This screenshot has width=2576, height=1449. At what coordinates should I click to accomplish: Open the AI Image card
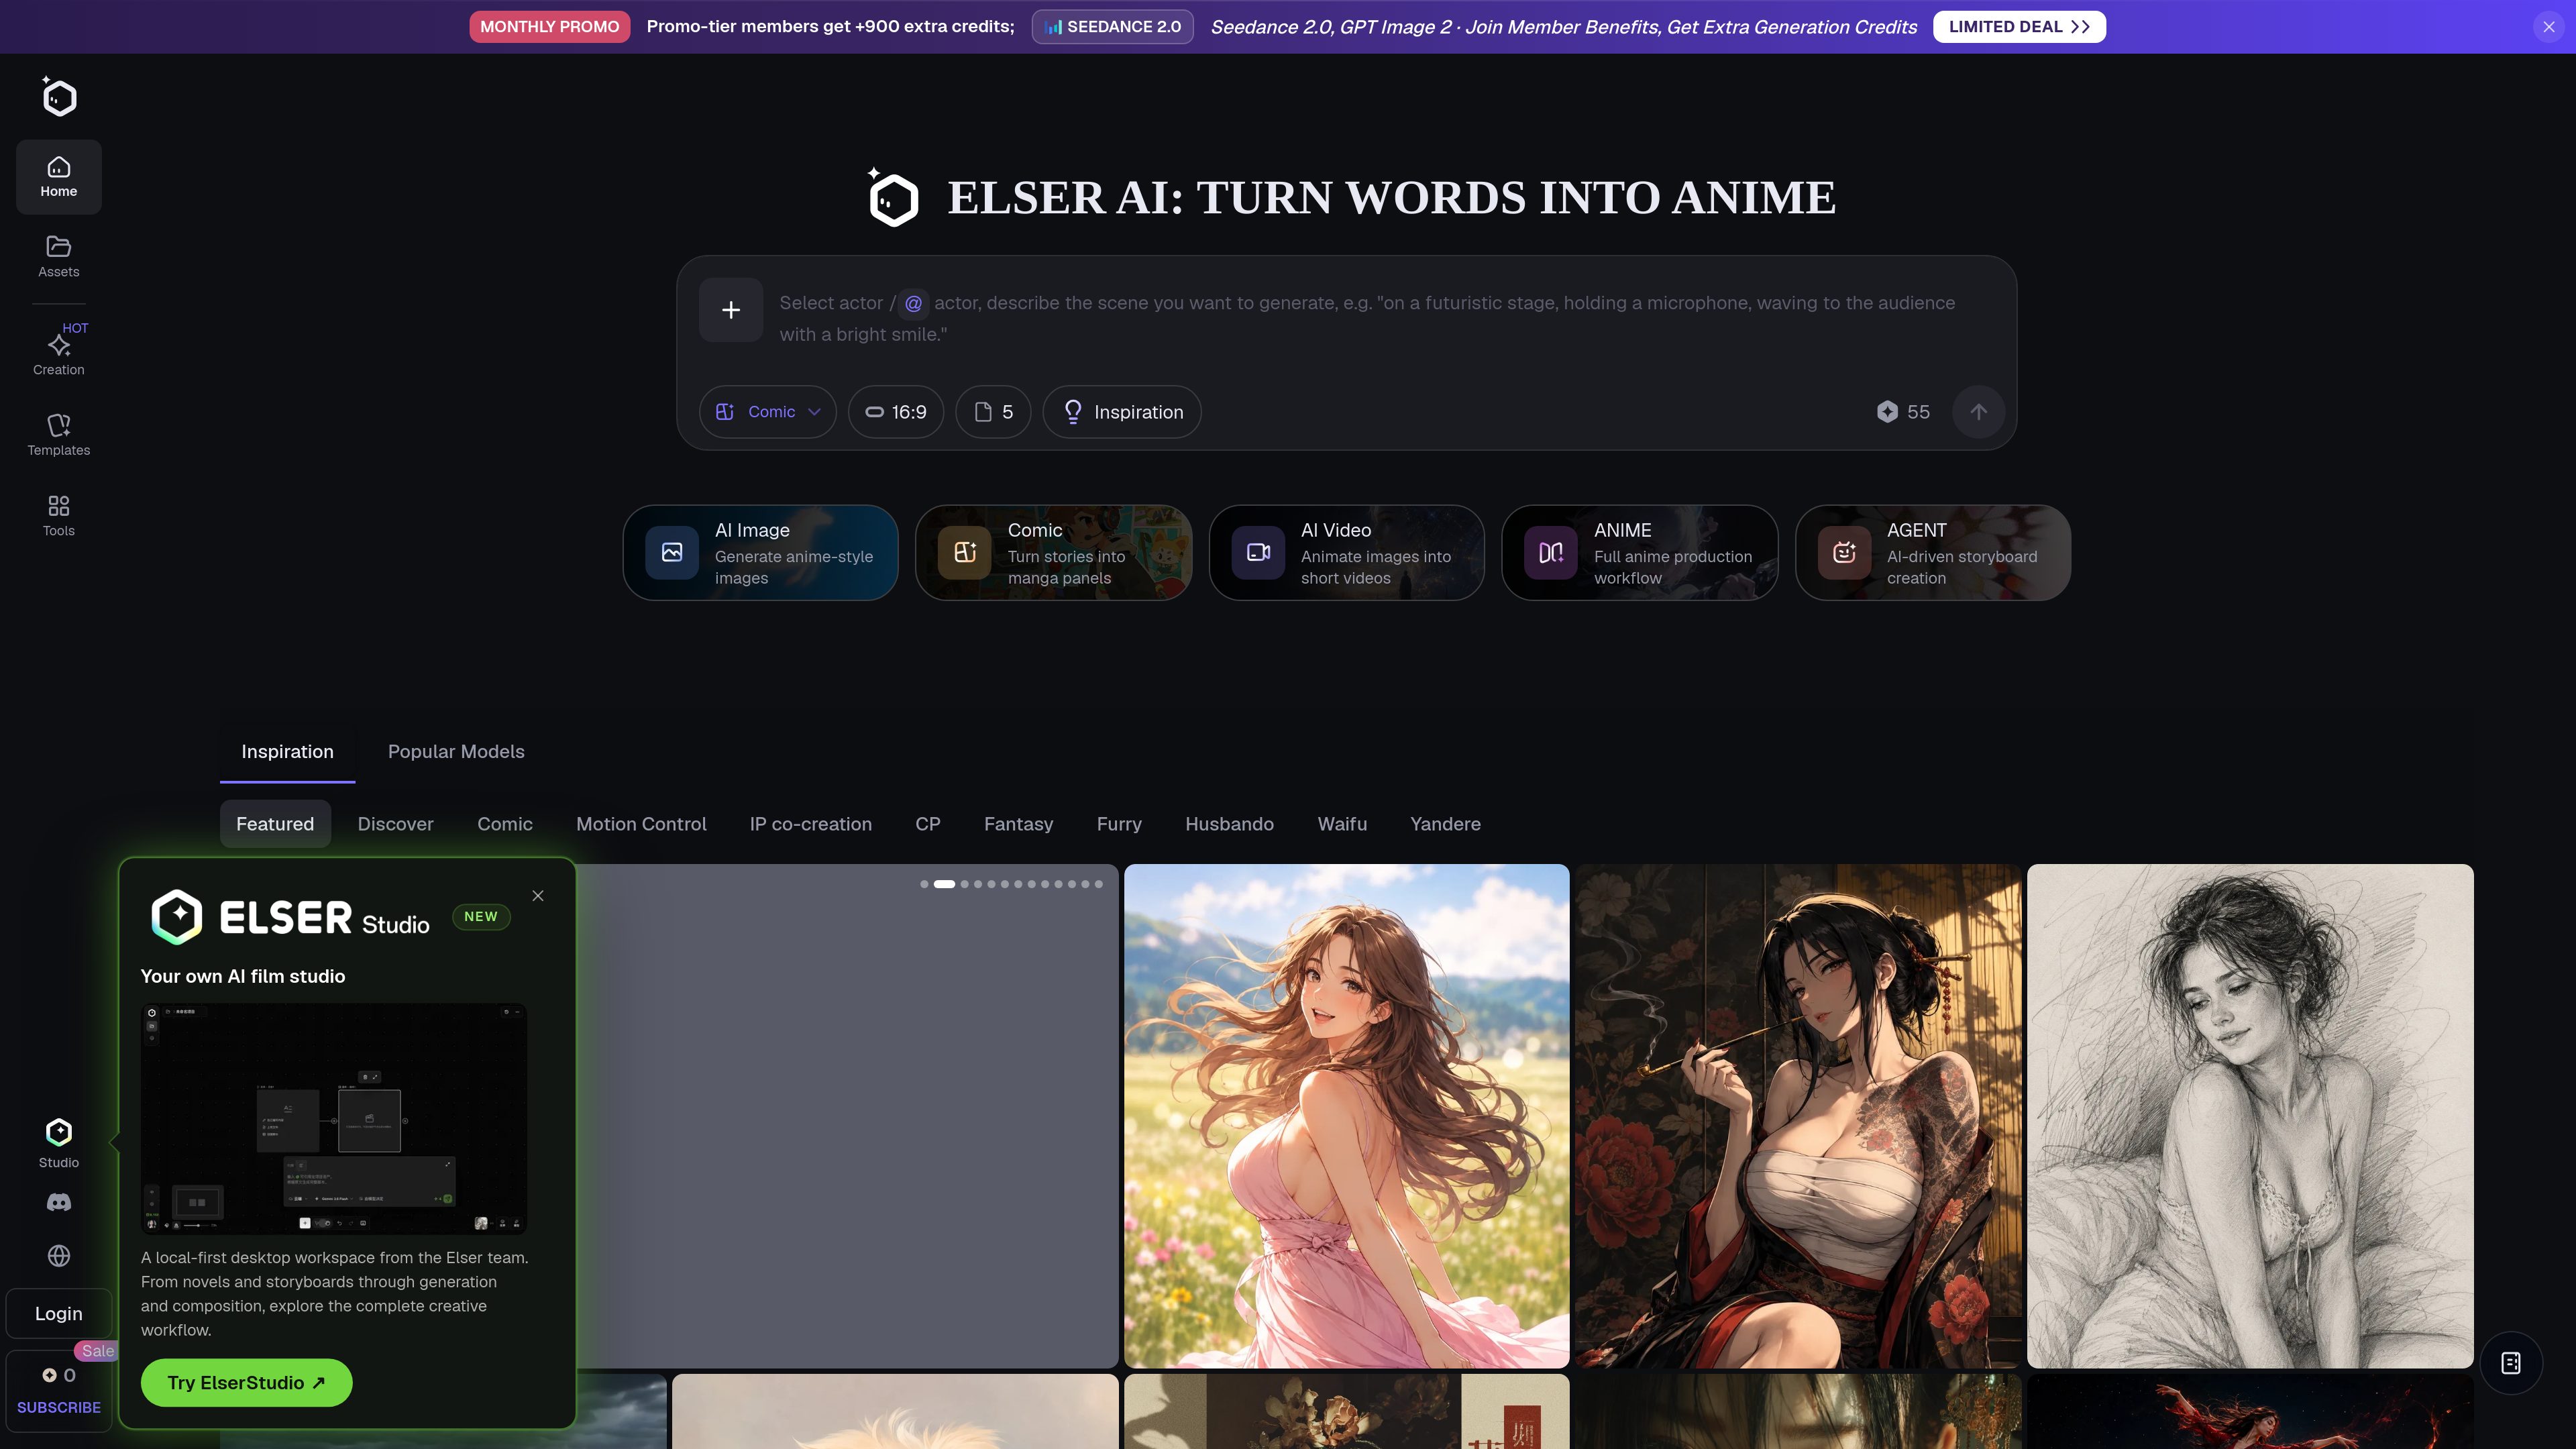(760, 553)
